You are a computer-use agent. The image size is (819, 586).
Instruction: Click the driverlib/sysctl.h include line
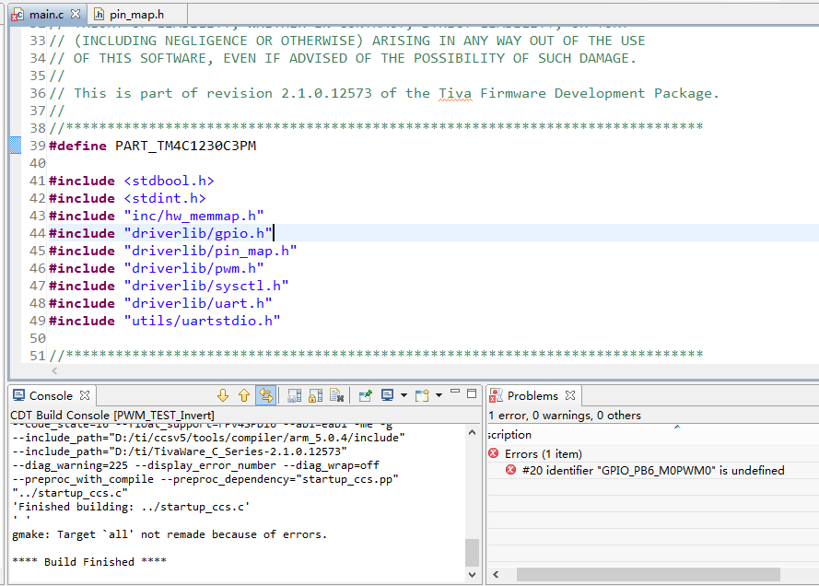coord(169,286)
